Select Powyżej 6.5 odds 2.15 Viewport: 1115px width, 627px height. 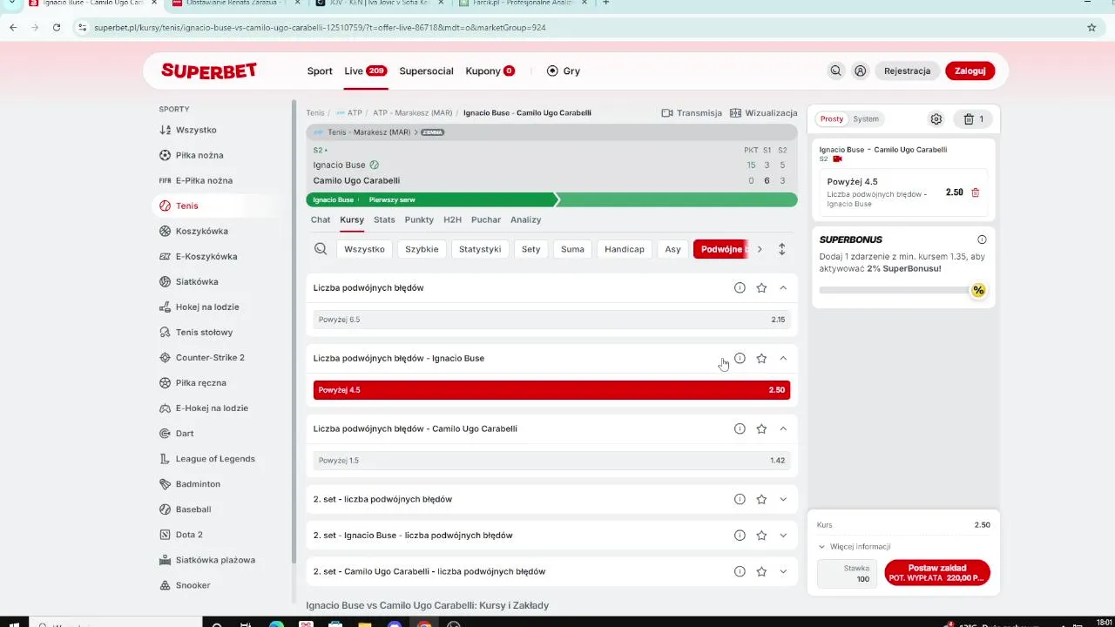click(x=551, y=320)
